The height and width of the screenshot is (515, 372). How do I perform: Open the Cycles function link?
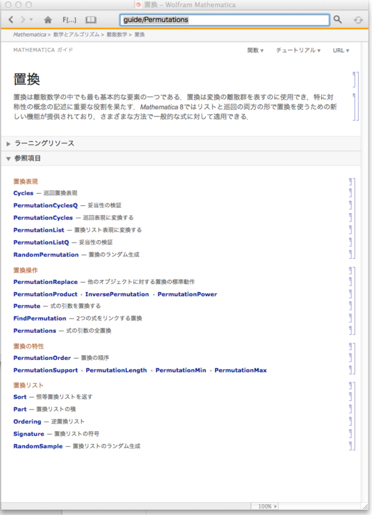tap(23, 193)
